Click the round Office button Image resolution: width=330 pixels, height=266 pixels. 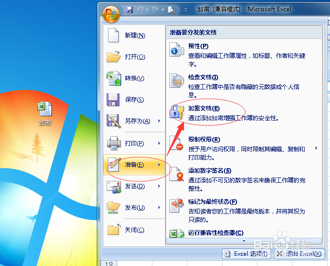coord(111,14)
